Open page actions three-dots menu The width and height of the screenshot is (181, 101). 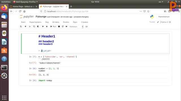(141, 11)
